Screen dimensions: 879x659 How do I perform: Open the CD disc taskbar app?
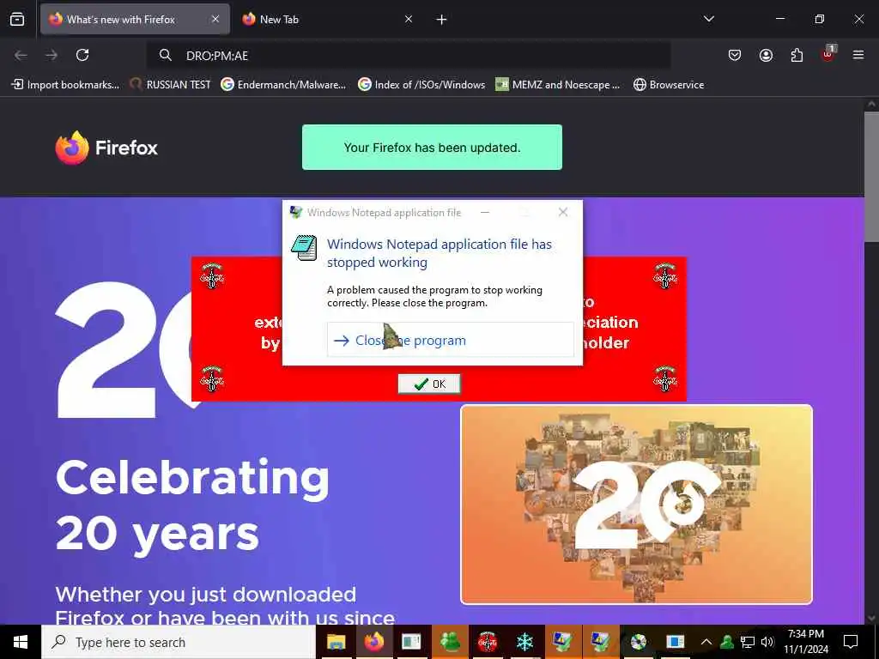pos(638,642)
